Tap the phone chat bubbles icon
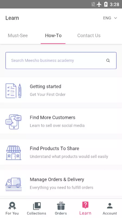The image size is (122, 218). click(x=13, y=122)
